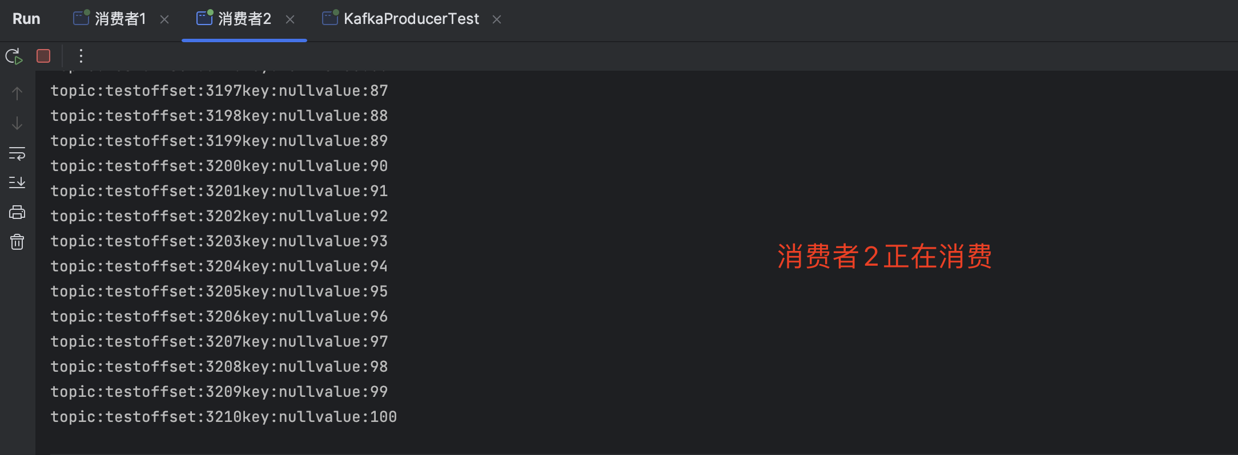This screenshot has height=455, width=1238.
Task: Click the red 消费者2正在消费 annotation text
Action: [x=884, y=256]
